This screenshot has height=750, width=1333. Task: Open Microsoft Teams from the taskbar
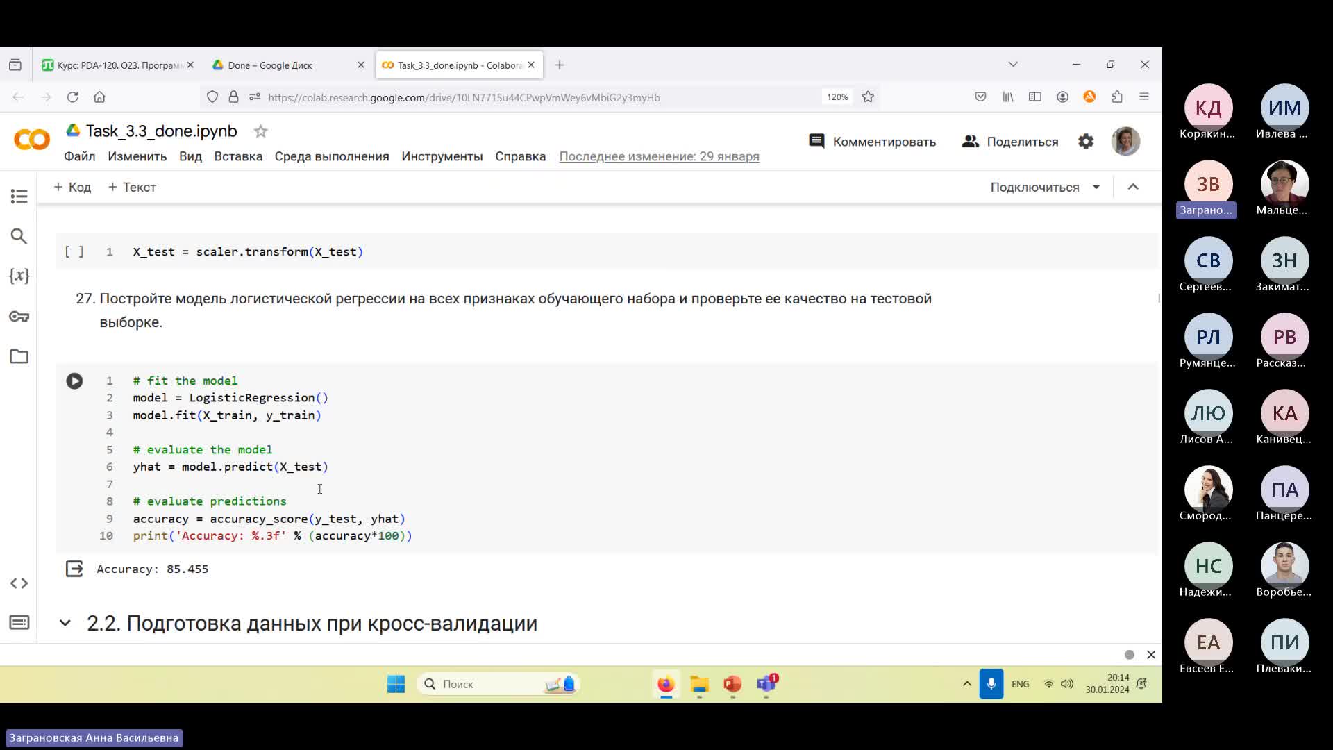pos(766,684)
